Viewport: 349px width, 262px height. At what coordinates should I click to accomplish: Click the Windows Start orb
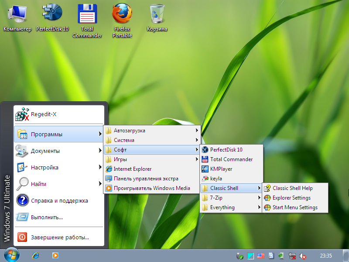[x=12, y=255]
